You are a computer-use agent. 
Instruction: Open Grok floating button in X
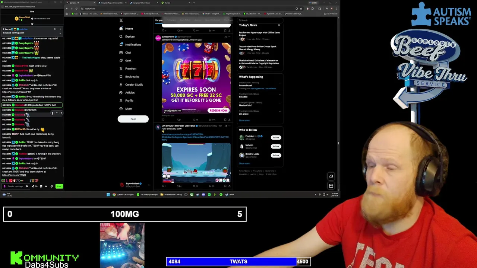[331, 176]
